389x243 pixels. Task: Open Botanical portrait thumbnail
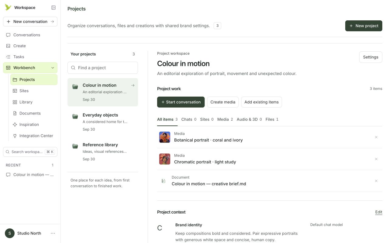tap(165, 137)
